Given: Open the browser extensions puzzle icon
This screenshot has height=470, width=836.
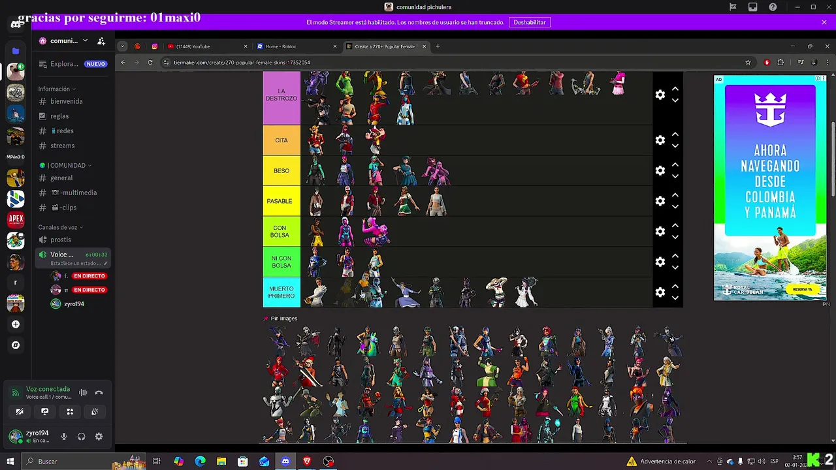Looking at the screenshot, I should [780, 63].
